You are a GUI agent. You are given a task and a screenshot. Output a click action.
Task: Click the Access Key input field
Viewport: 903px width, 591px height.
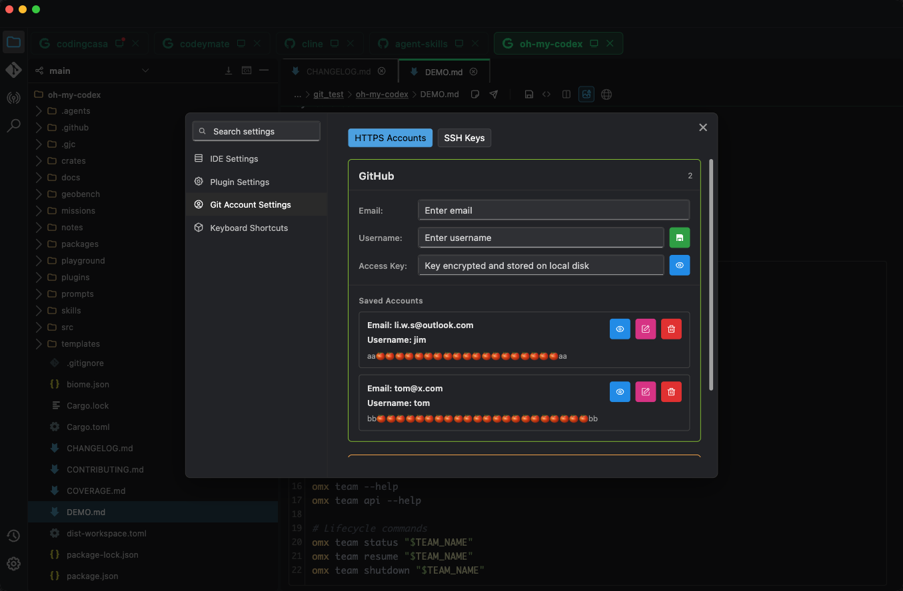coord(541,265)
